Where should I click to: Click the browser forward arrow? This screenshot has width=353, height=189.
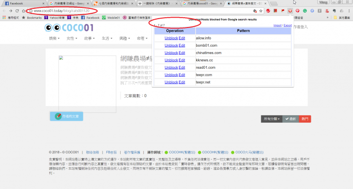click(11, 11)
